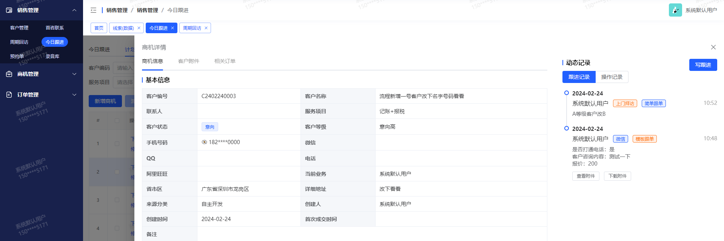Close the 今日跟进 tab using its X
724x241 pixels.
pos(173,28)
